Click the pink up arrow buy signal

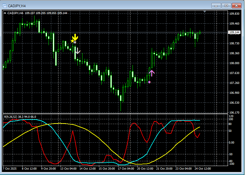click(151, 73)
